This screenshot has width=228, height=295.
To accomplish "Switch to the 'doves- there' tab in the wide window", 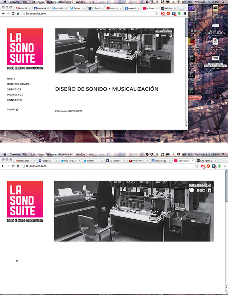I will [x=139, y=161].
